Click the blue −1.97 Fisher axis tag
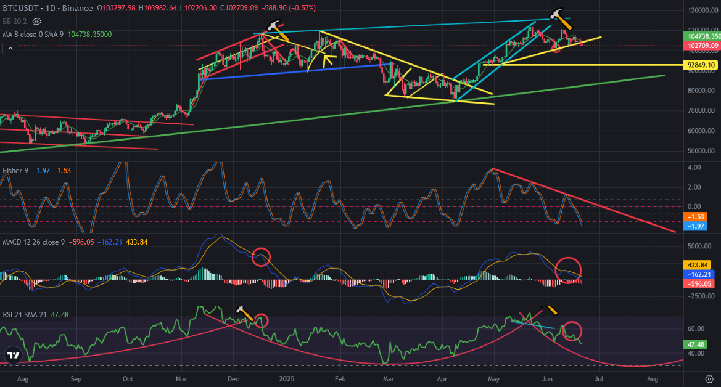The image size is (721, 387). (696, 226)
